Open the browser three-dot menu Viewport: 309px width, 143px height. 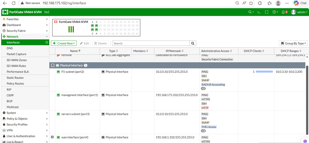(287, 3)
